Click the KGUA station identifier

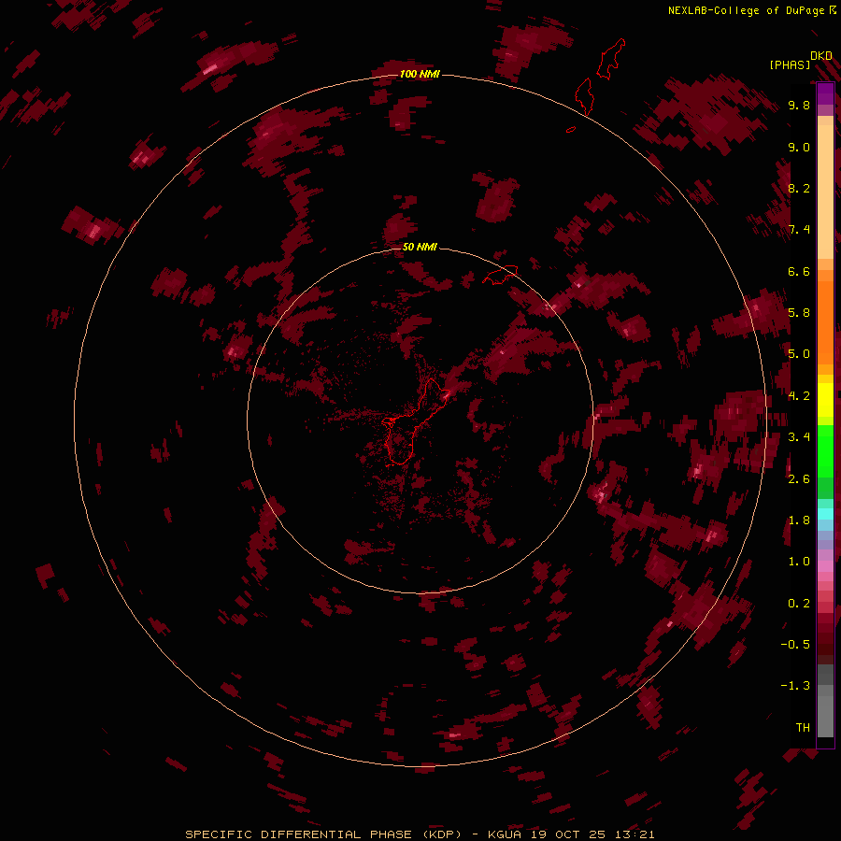pyautogui.click(x=505, y=834)
